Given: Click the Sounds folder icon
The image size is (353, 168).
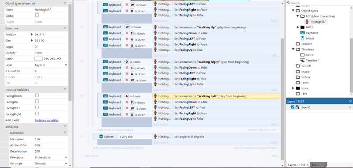Looking at the screenshot, I should click(x=298, y=66).
